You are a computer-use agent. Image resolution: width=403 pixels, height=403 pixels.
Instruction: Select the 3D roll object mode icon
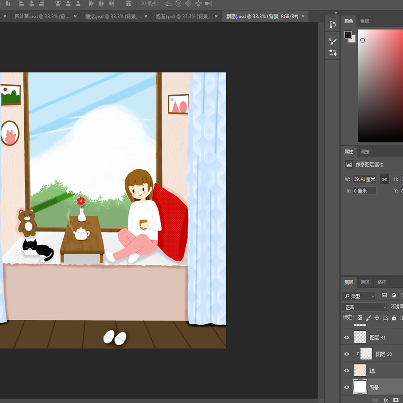[178, 3]
